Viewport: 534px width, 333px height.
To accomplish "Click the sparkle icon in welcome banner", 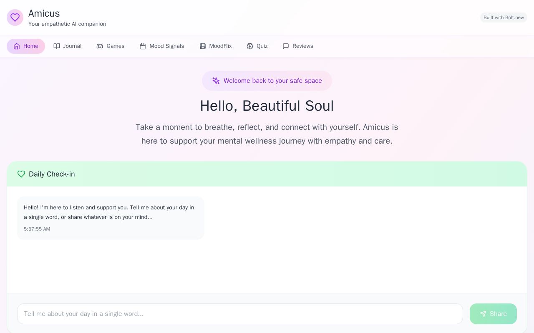I will click(216, 81).
